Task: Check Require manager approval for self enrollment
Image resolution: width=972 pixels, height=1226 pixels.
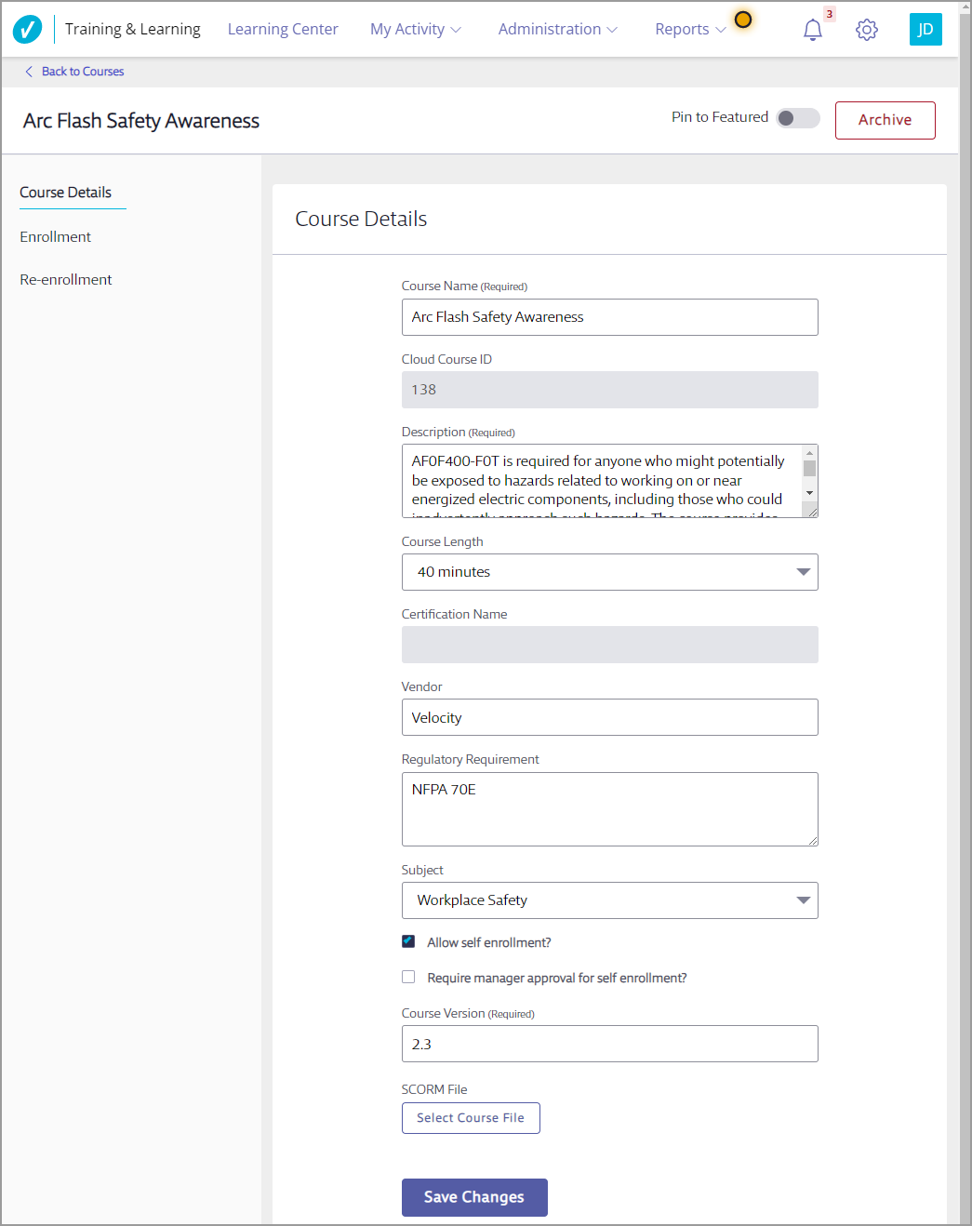Action: tap(408, 977)
